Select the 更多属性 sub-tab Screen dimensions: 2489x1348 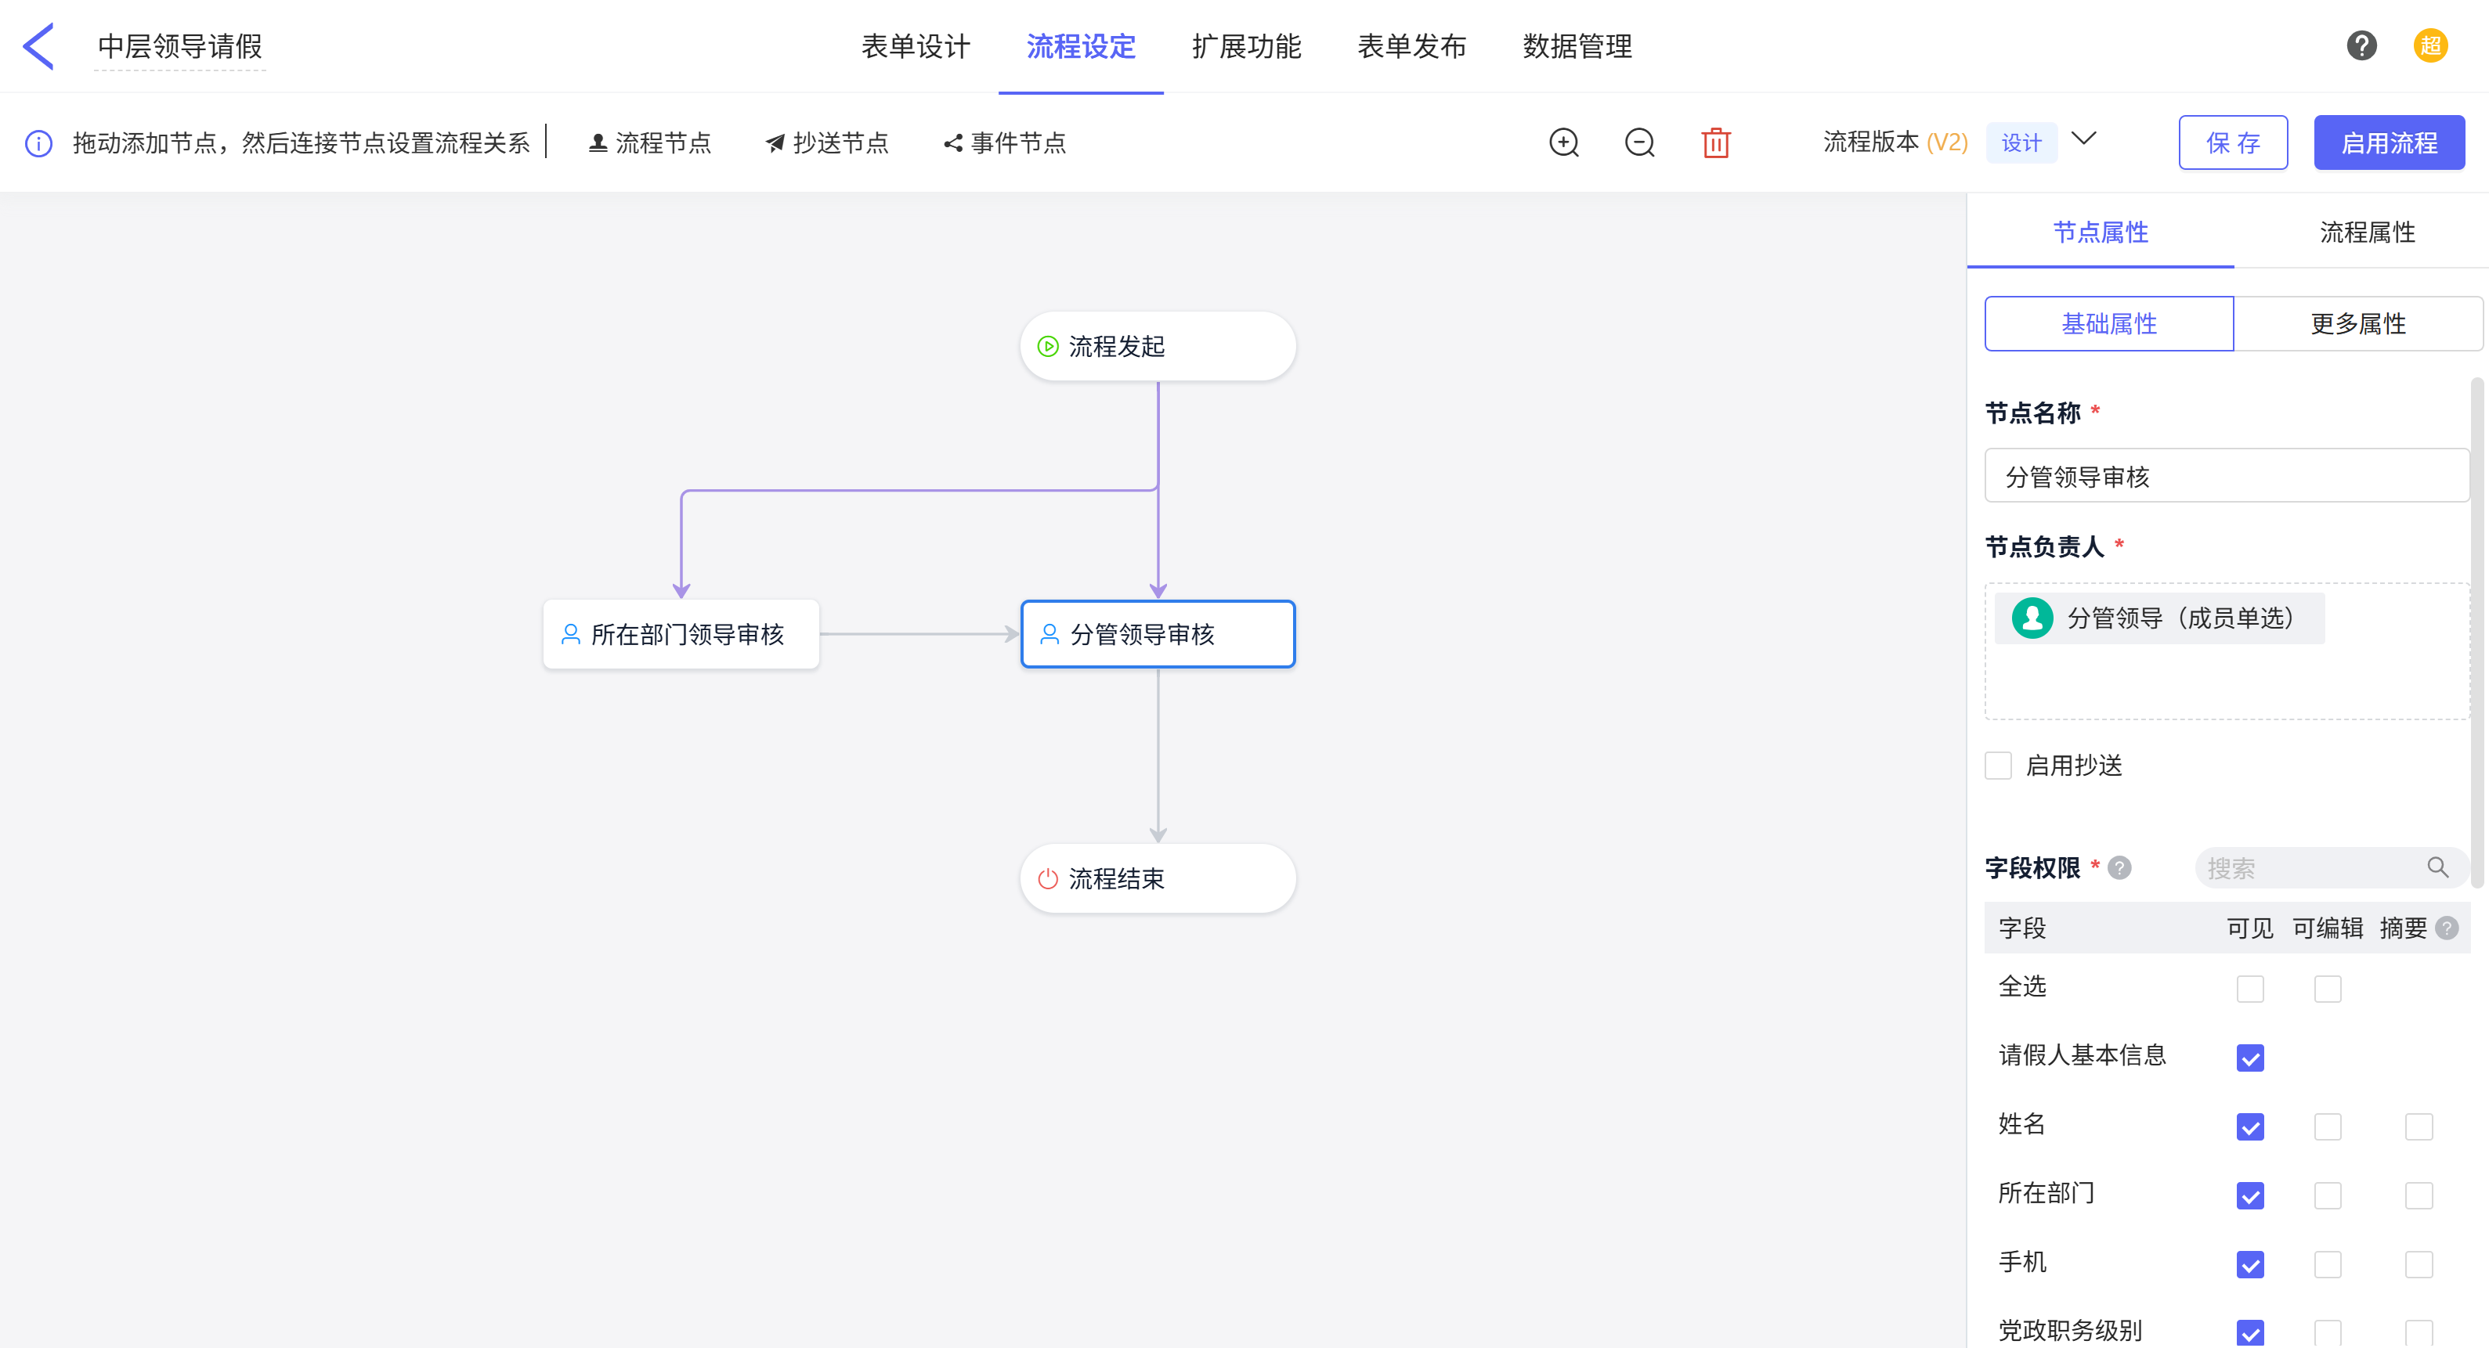[x=2357, y=323]
